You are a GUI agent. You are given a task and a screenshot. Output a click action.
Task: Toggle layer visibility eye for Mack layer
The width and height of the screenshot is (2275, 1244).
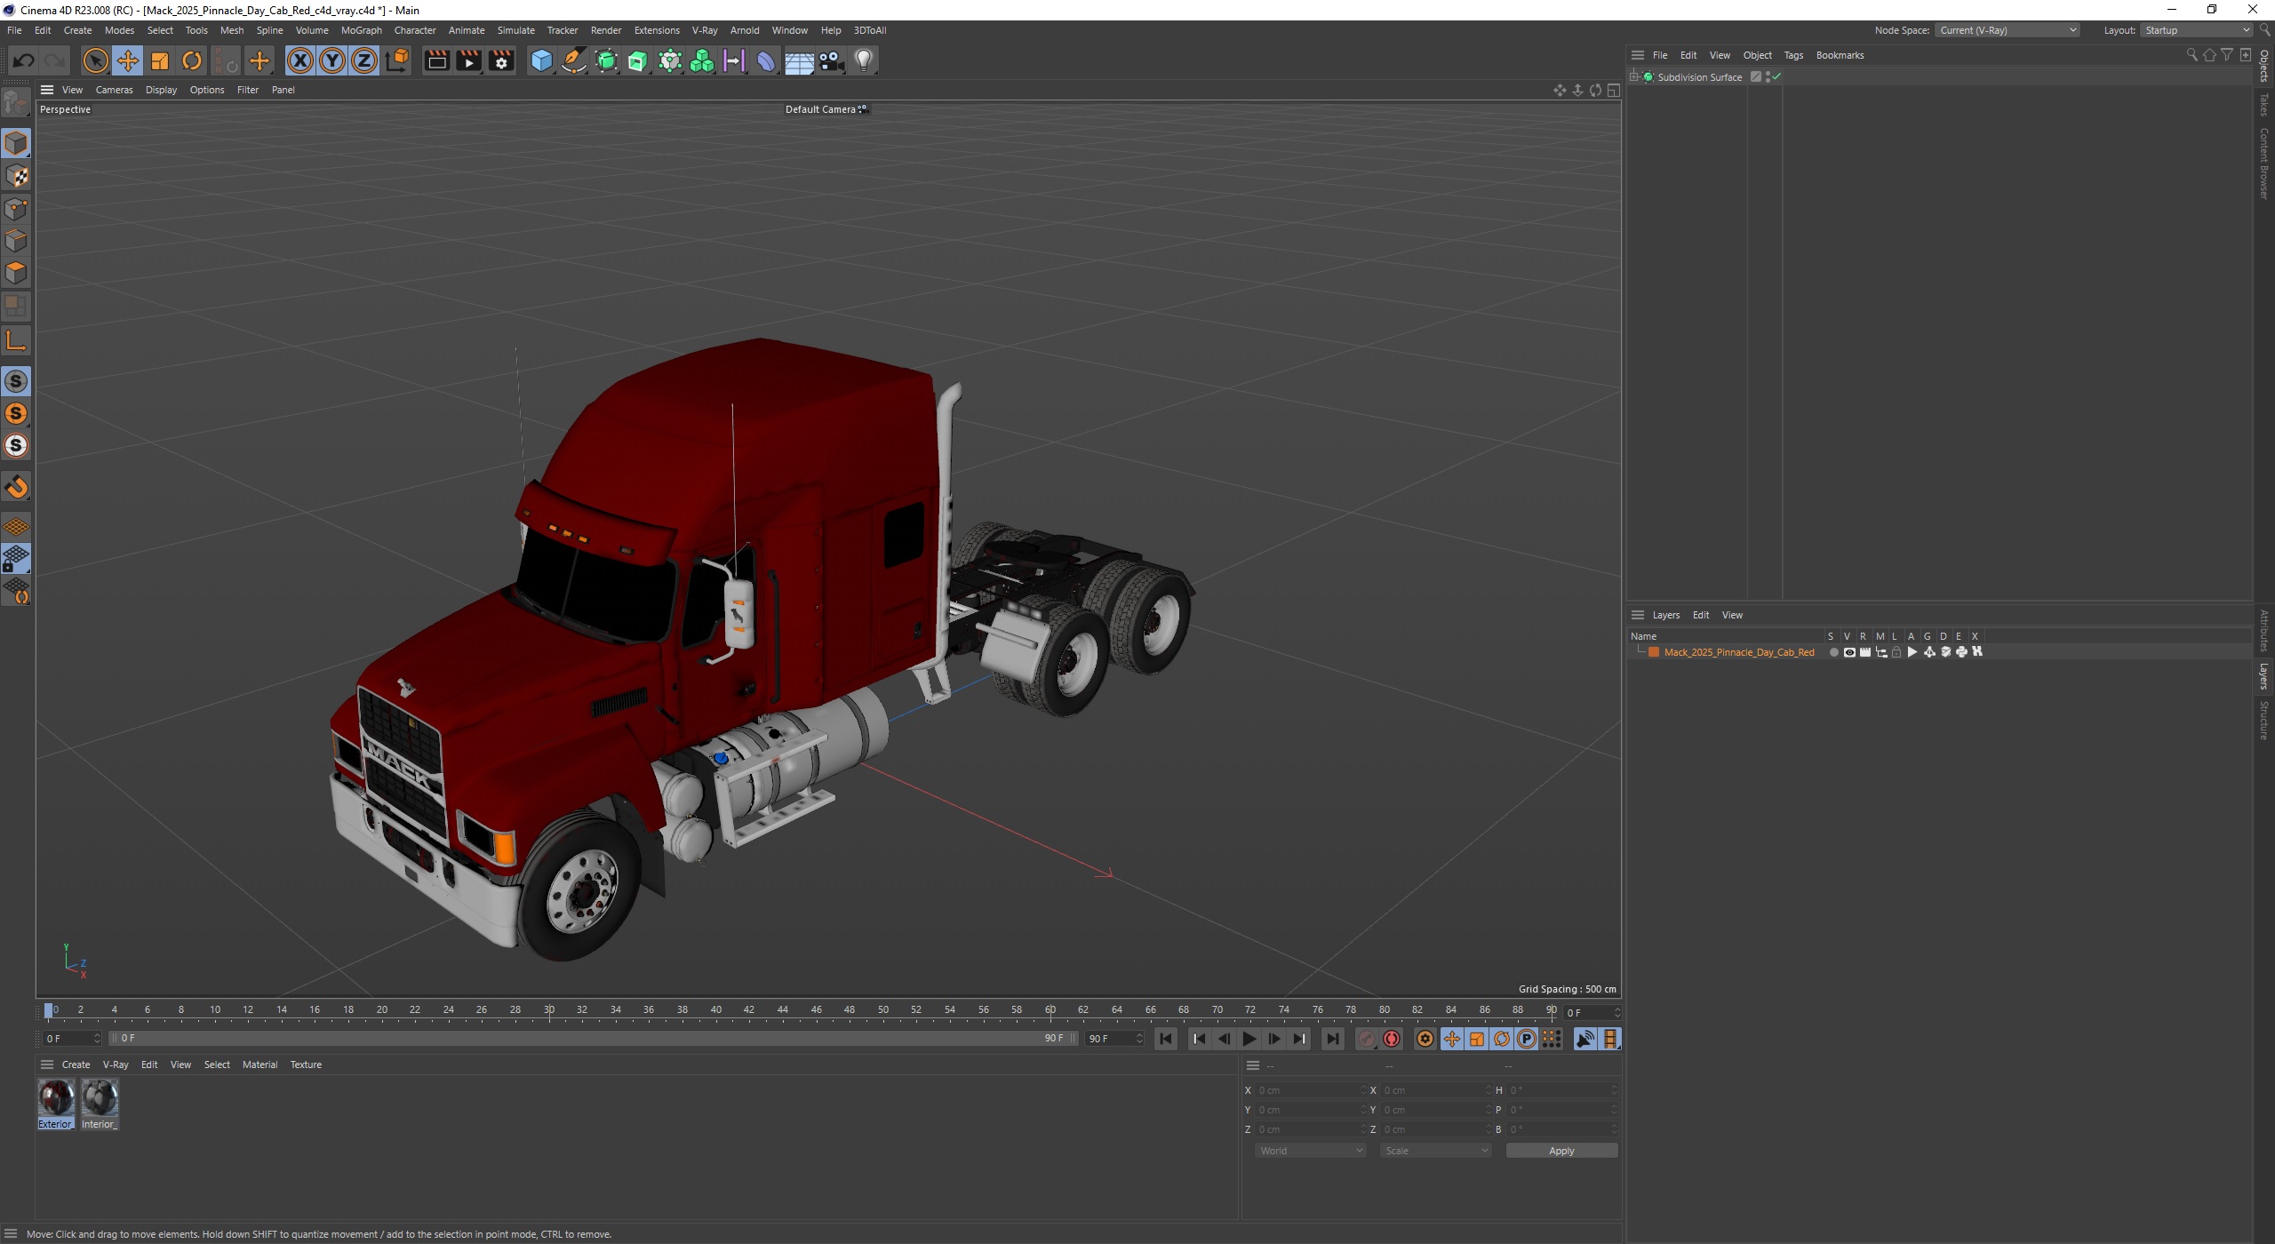coord(1849,652)
